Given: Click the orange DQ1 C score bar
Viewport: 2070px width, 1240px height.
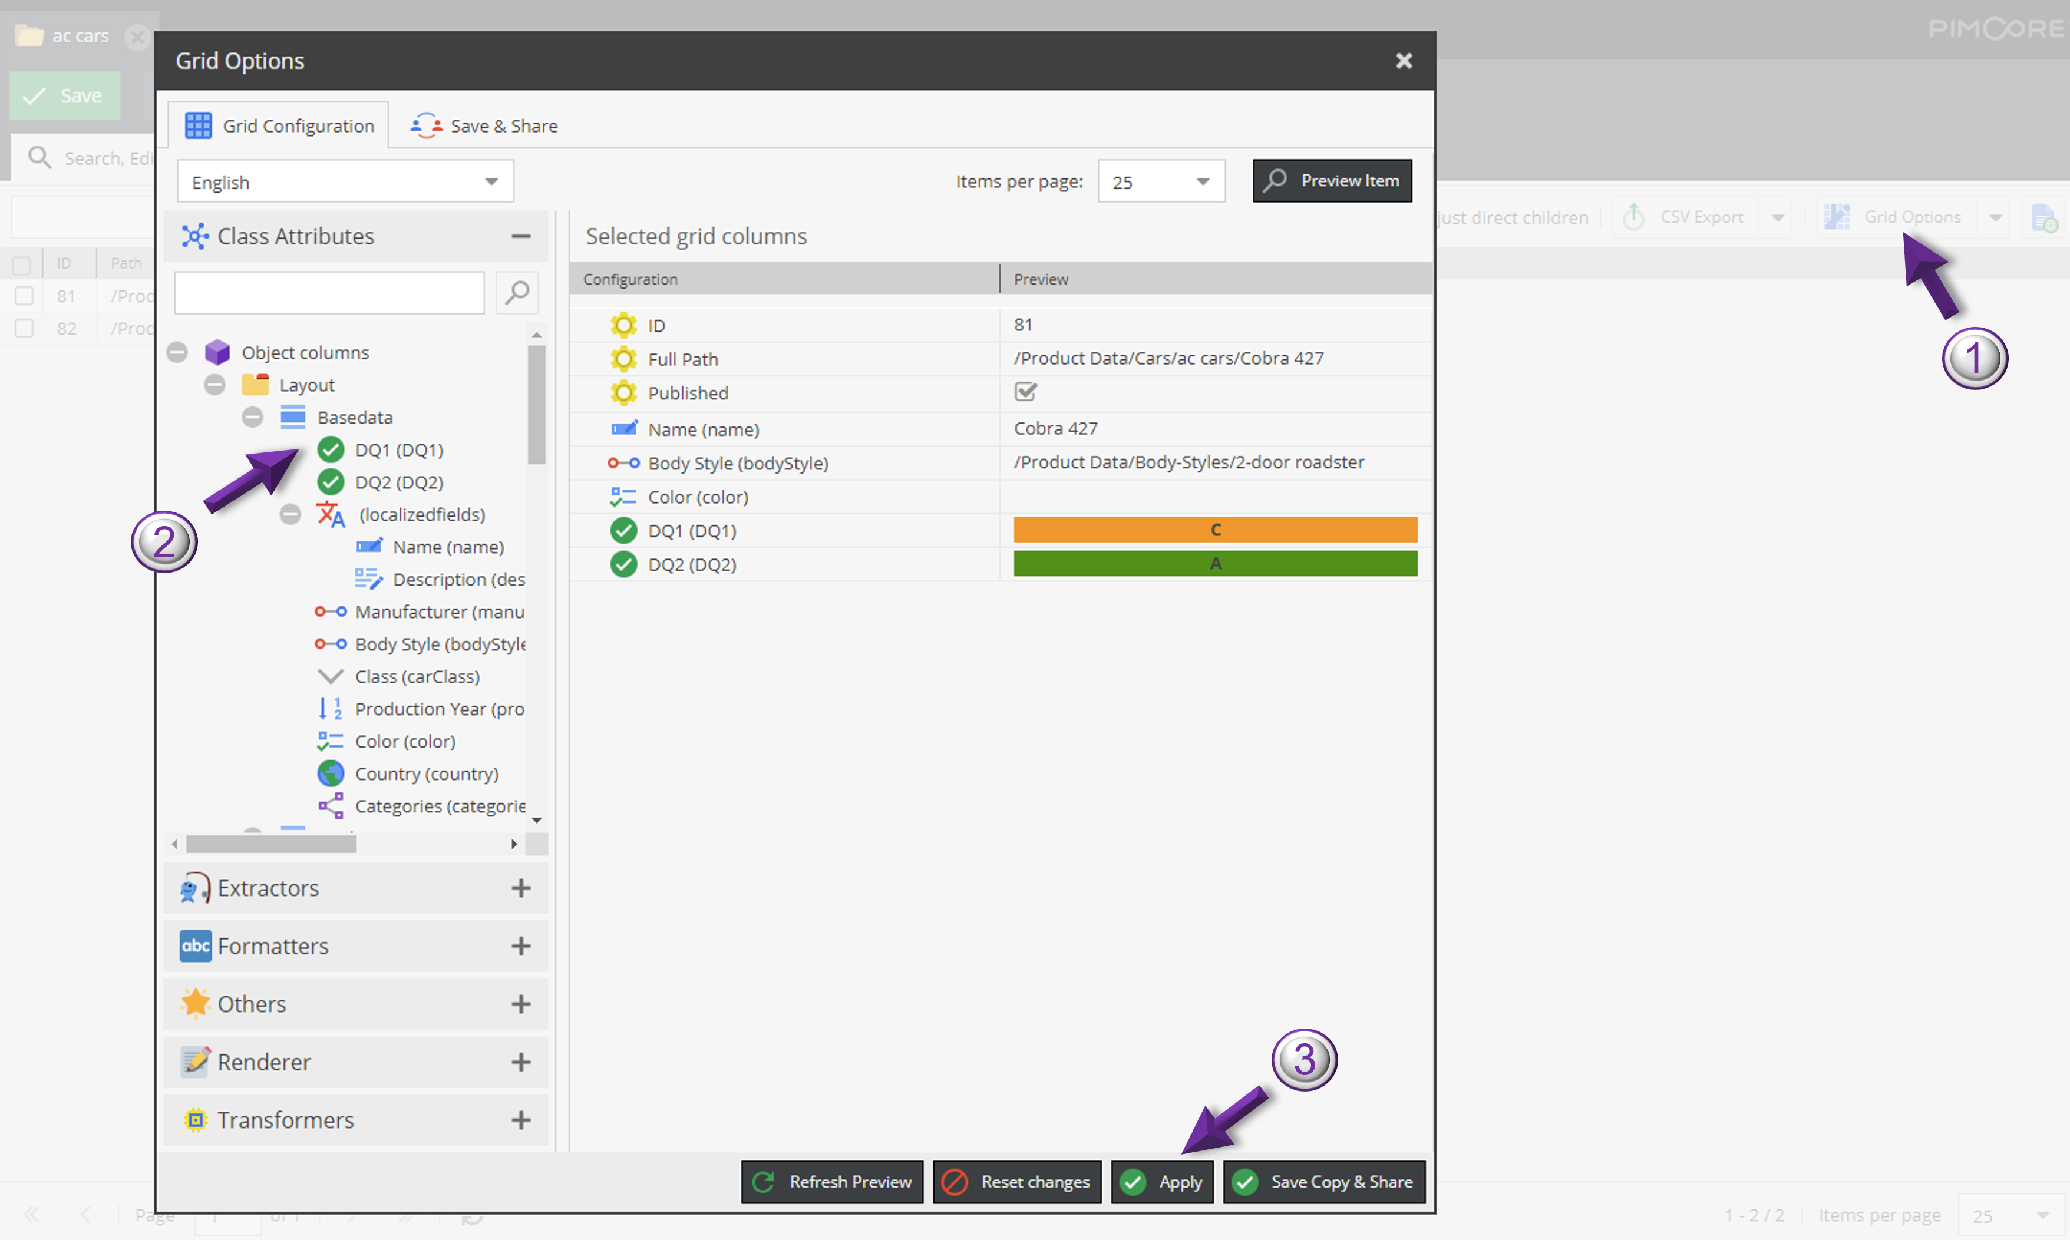Looking at the screenshot, I should [1215, 530].
